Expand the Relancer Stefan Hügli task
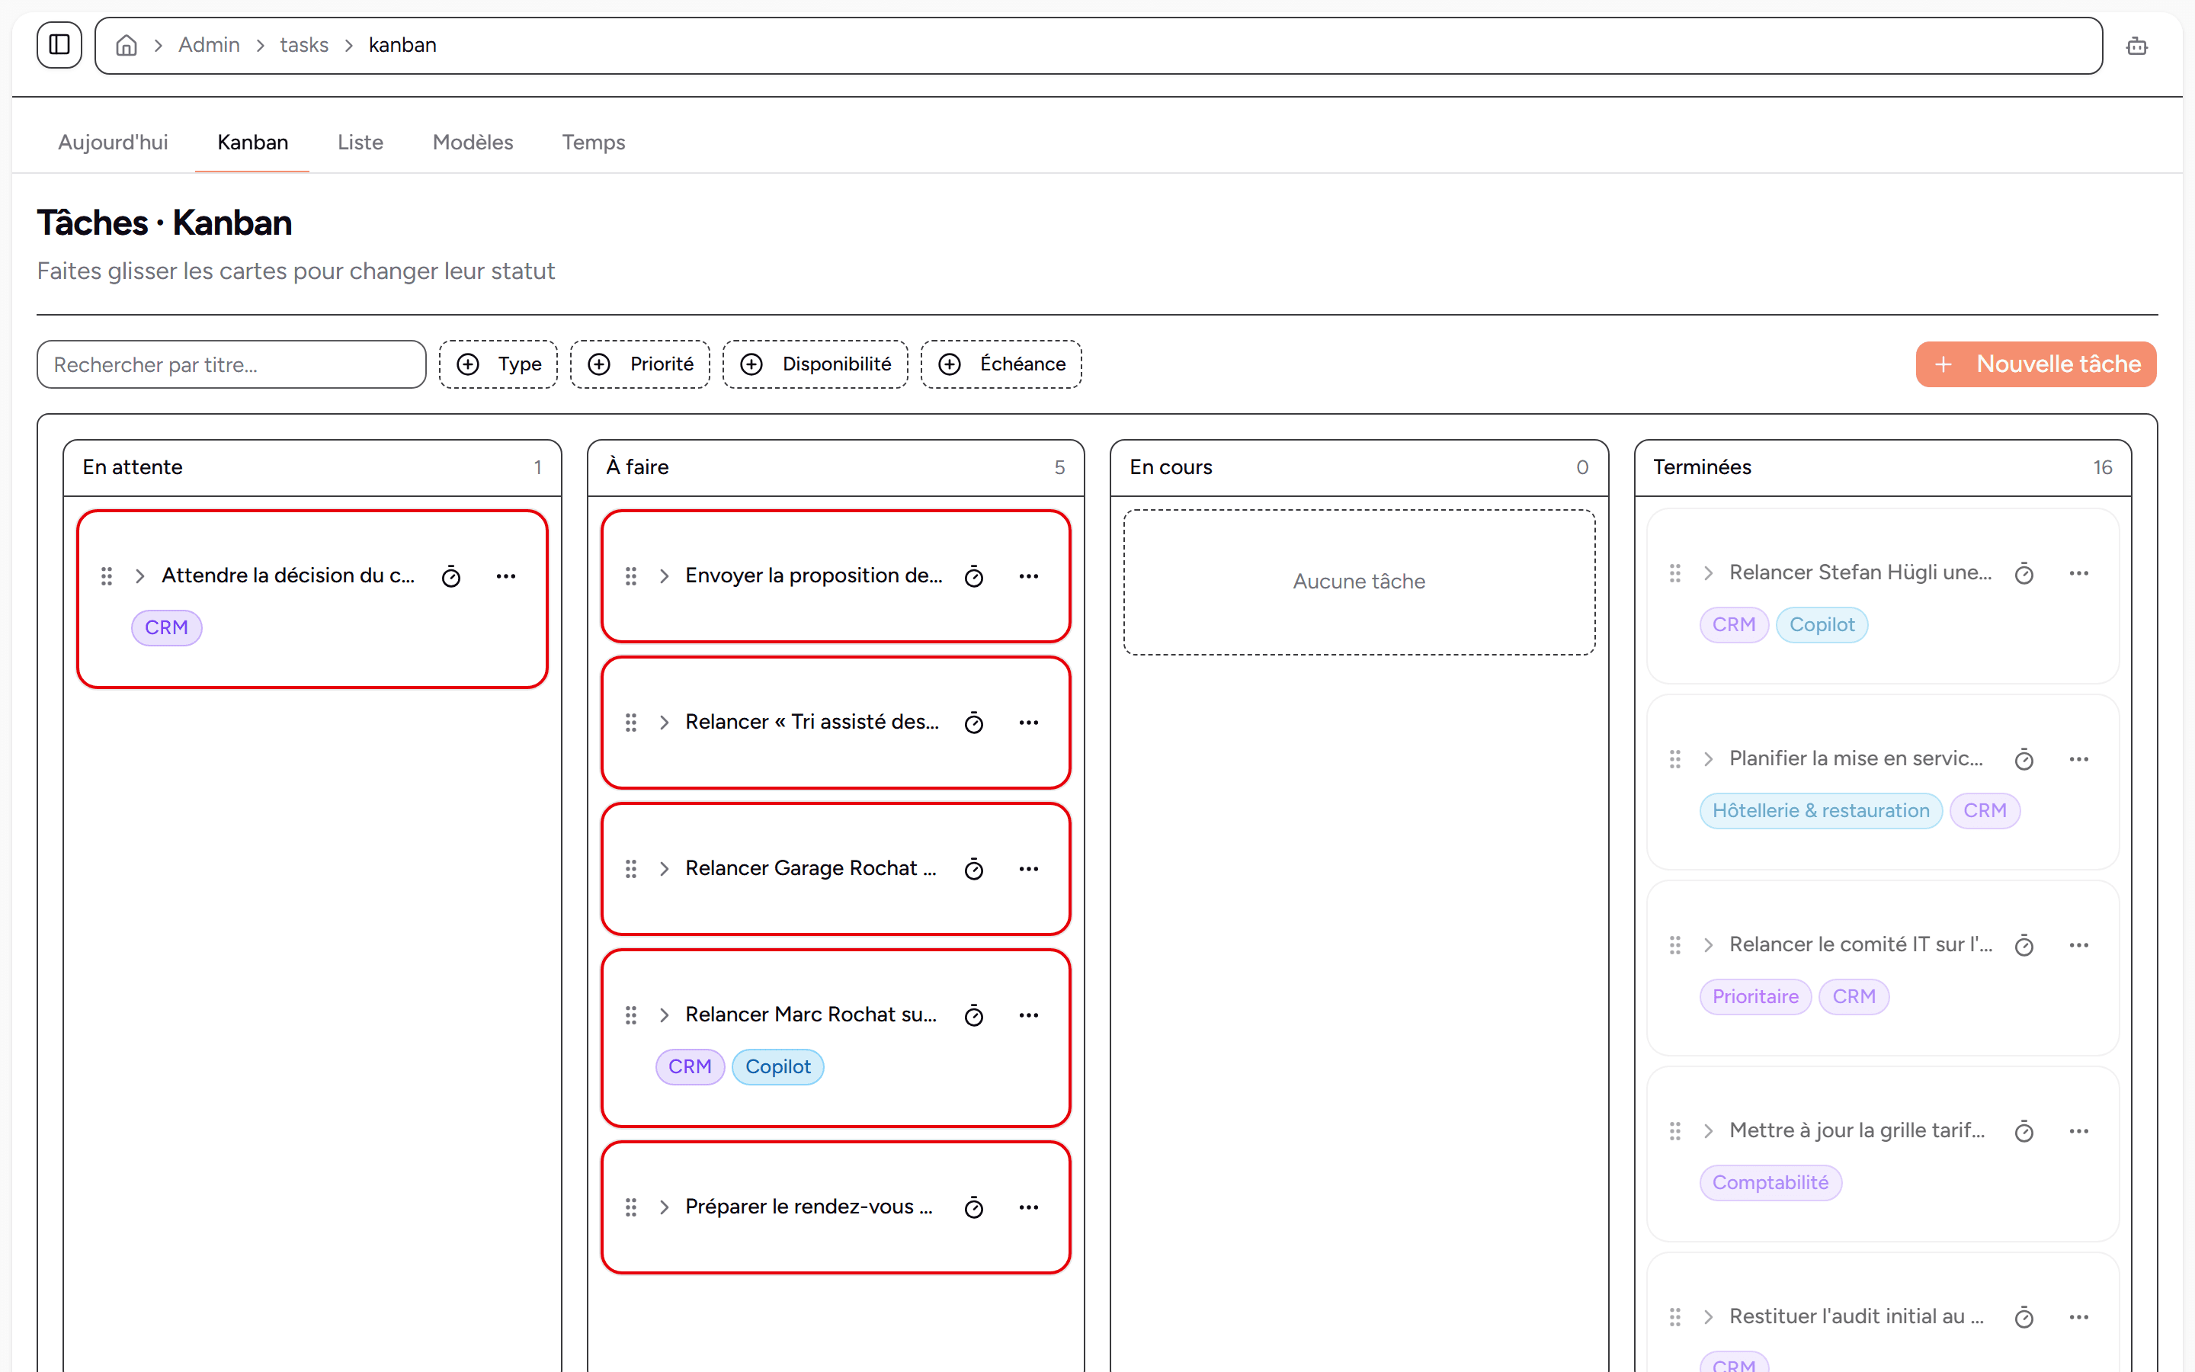 (1709, 573)
